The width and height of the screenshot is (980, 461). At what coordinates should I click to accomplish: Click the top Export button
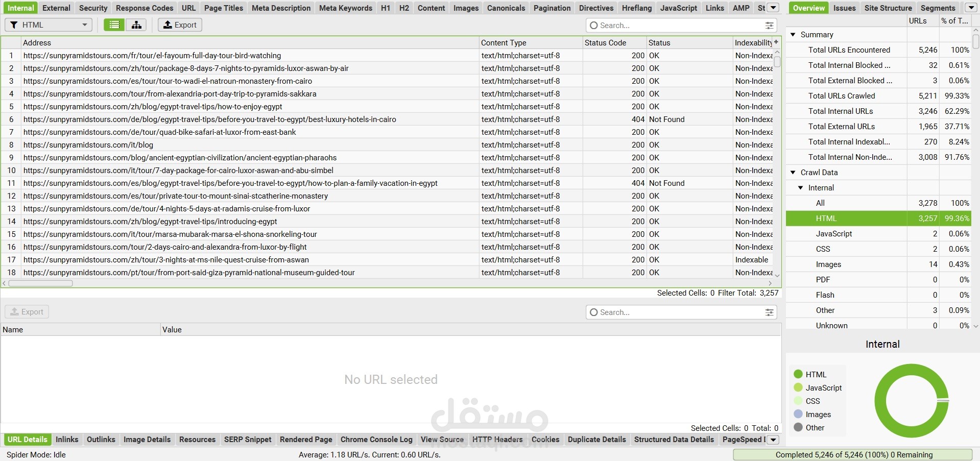tap(180, 25)
